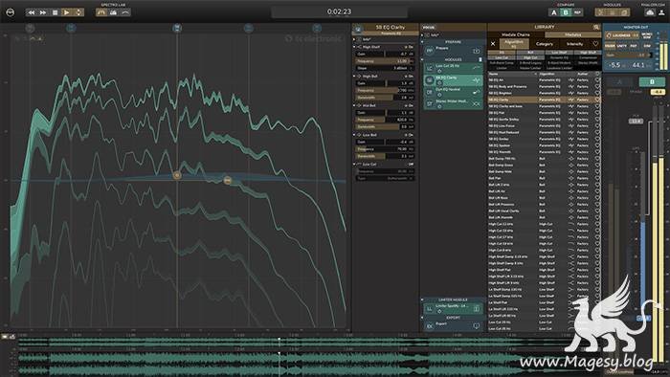Open the main menu circle icon
The width and height of the screenshot is (670, 377).
point(11,12)
